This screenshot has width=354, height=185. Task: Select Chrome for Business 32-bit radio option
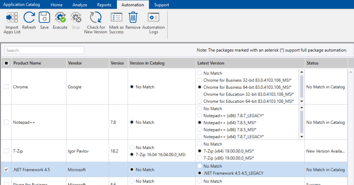coord(200,80)
